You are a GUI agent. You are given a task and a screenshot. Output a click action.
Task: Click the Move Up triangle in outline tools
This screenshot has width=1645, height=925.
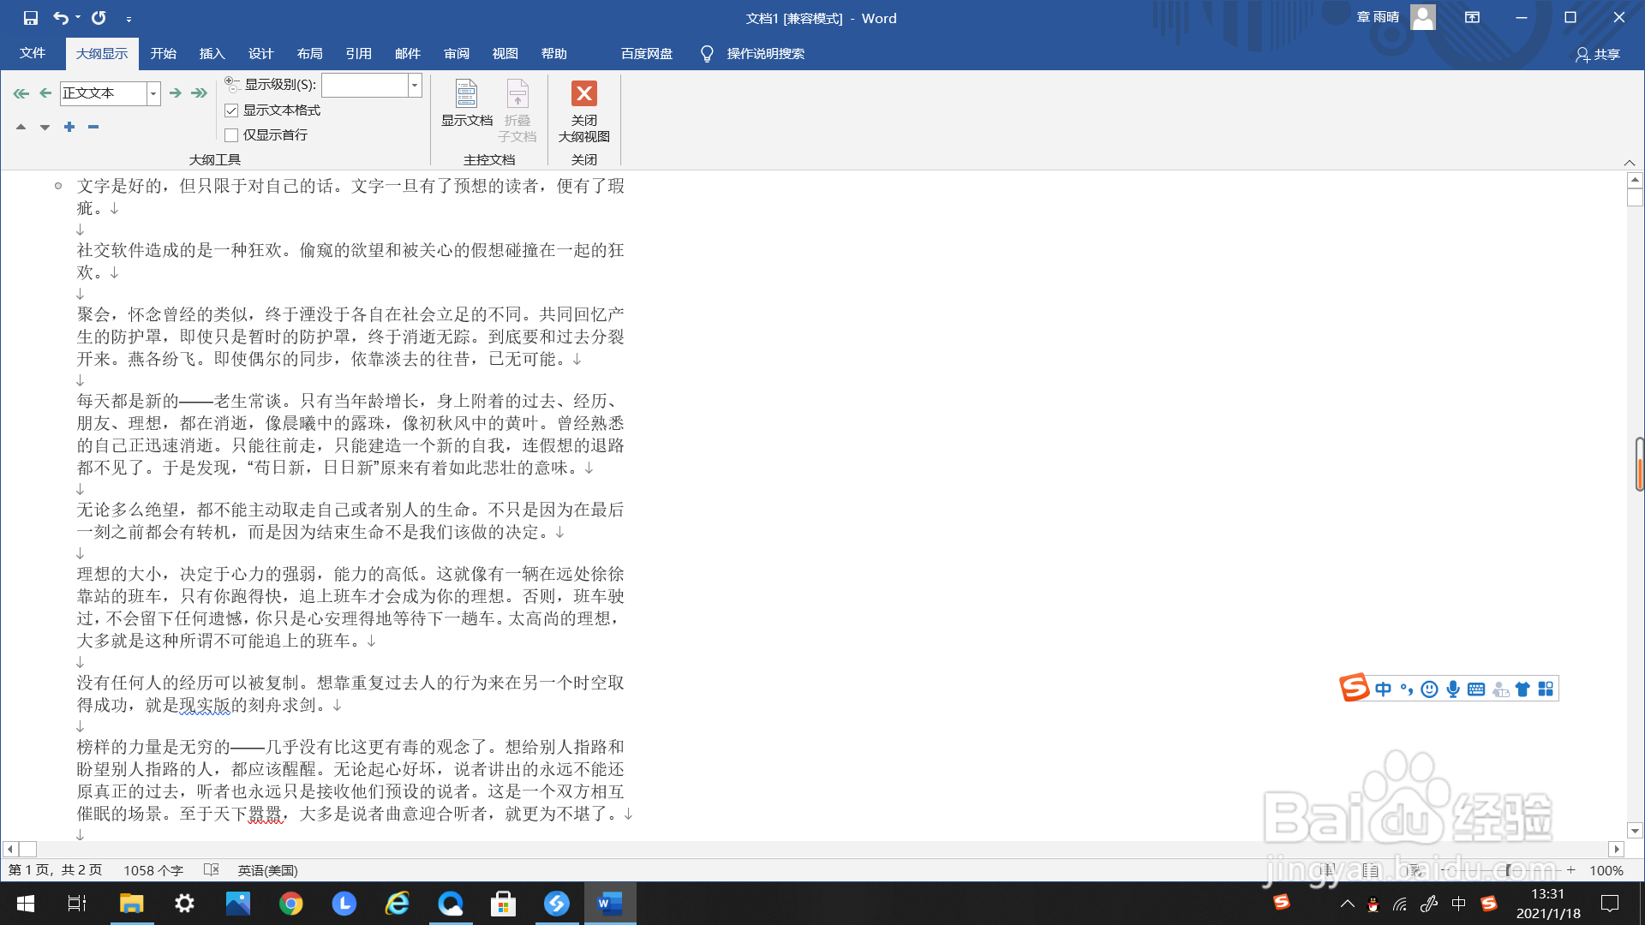coord(21,127)
